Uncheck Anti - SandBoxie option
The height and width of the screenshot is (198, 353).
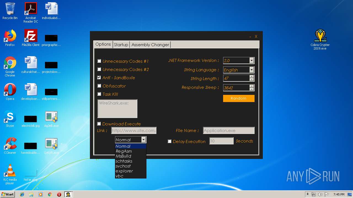(99, 78)
